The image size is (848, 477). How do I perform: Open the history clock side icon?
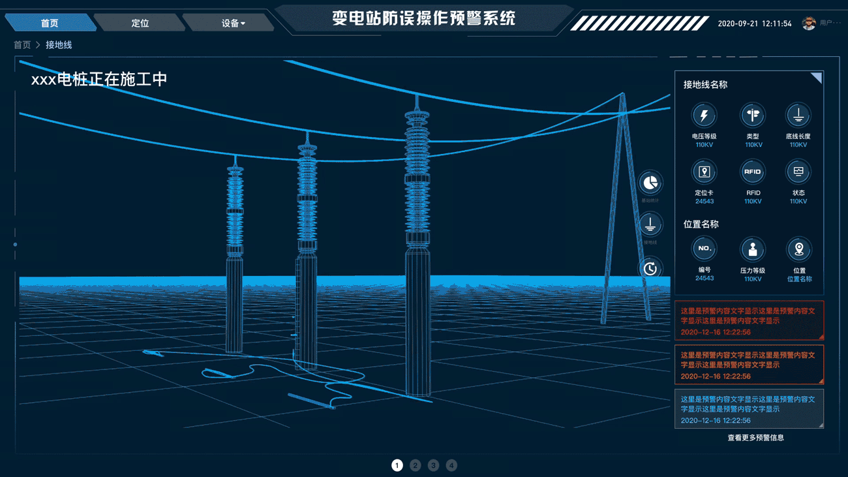pyautogui.click(x=650, y=268)
